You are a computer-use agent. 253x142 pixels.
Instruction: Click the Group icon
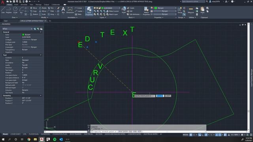pyautogui.click(x=180, y=10)
